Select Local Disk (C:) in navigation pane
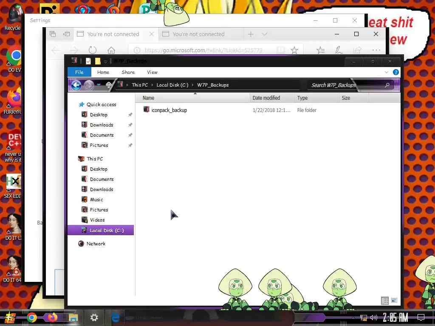435x326 pixels. tap(101, 230)
